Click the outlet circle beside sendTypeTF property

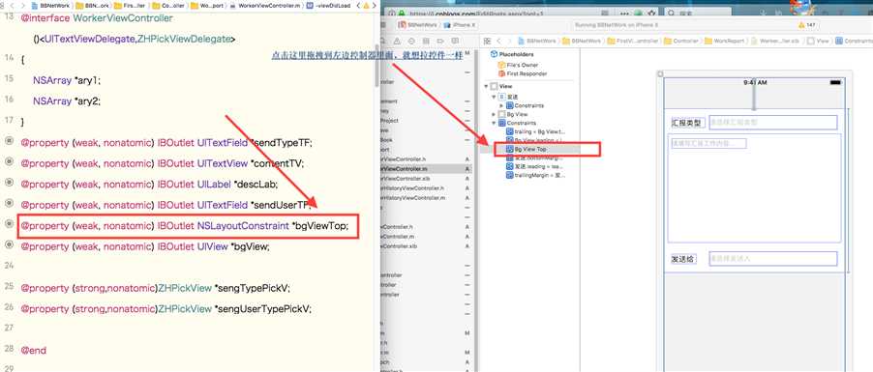[9, 141]
